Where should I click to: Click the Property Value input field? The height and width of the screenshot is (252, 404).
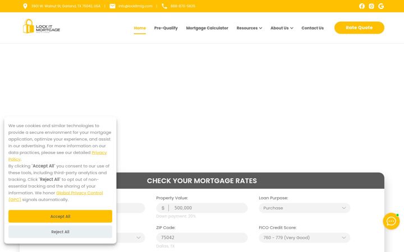202,208
